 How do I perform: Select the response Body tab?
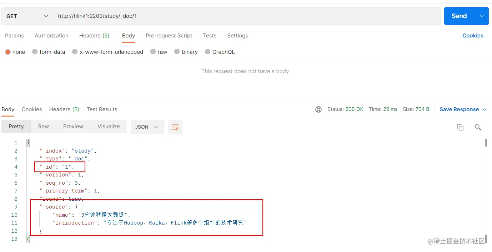pos(8,109)
